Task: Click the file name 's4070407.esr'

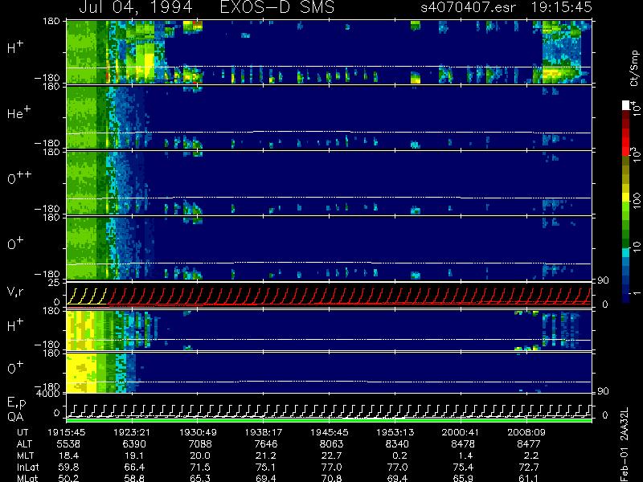Action: (x=468, y=7)
